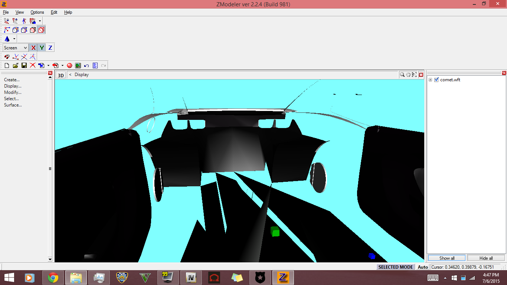Activate the pan hand tool in viewport

(408, 75)
